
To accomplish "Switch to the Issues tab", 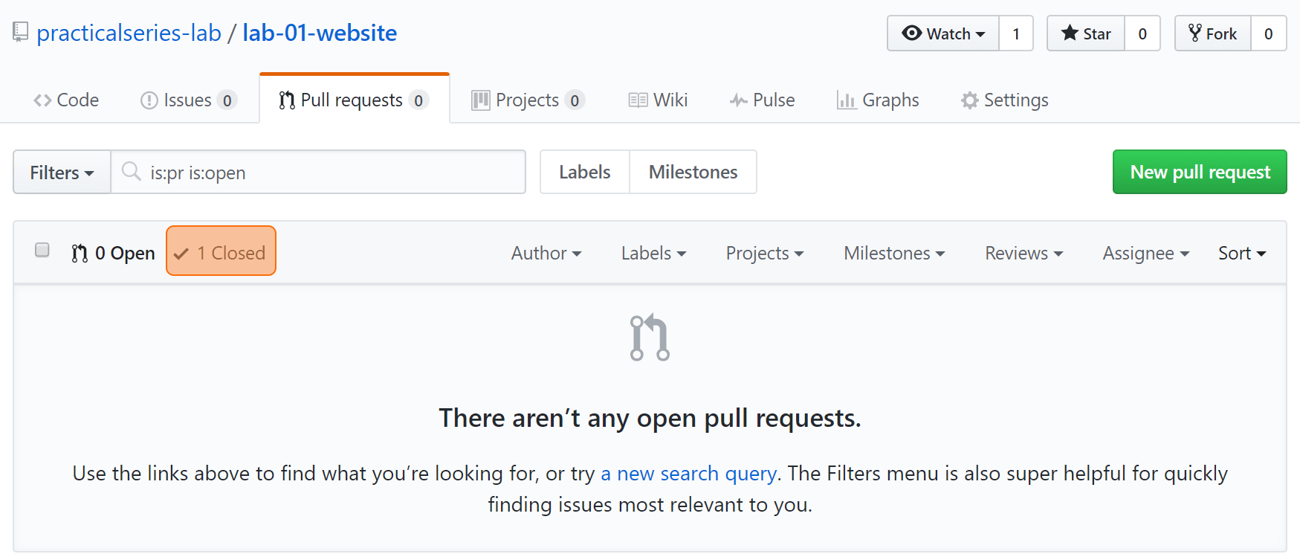I will (x=189, y=100).
